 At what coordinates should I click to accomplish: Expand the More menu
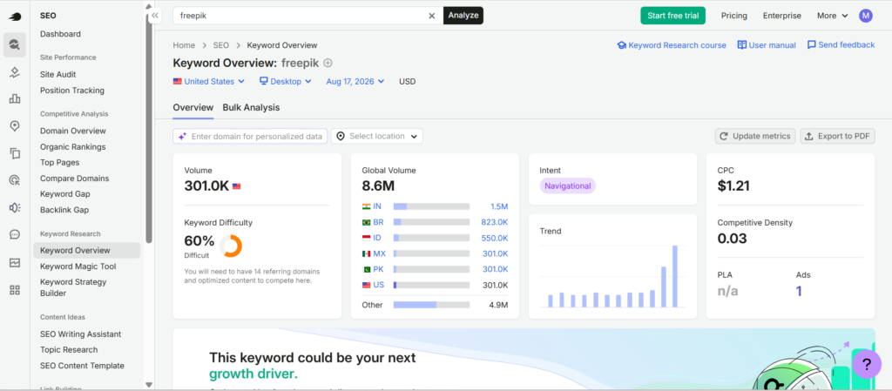click(832, 16)
